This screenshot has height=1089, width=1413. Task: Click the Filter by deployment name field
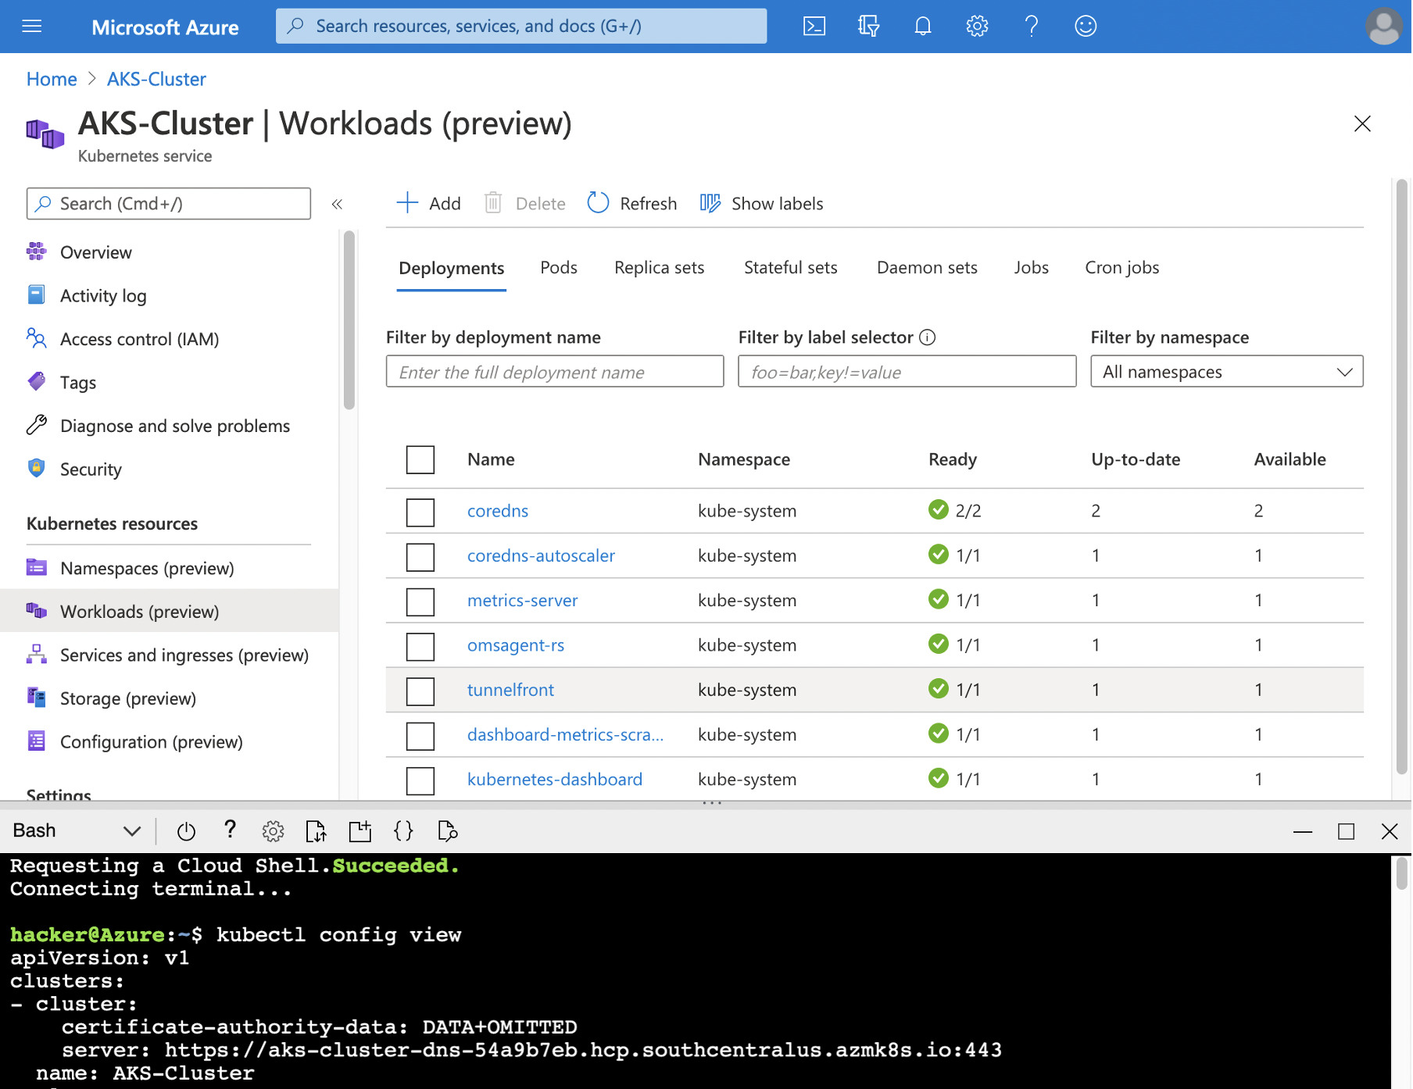(555, 372)
